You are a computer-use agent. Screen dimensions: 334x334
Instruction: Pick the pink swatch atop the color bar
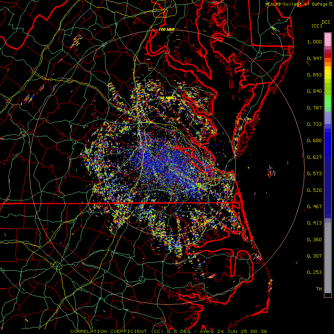point(328,39)
